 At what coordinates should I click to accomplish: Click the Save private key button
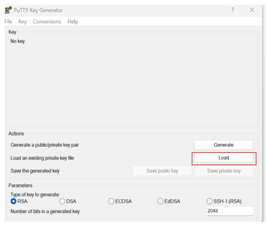pyautogui.click(x=224, y=171)
